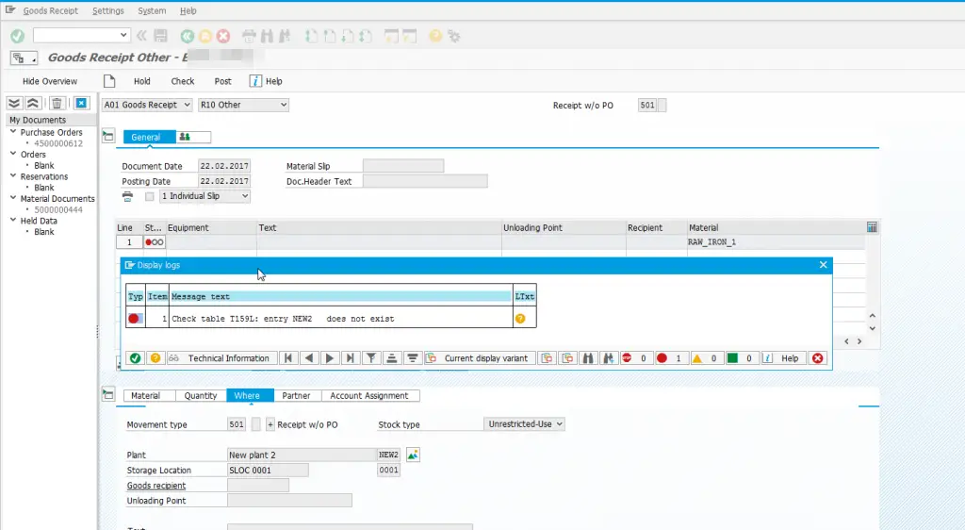This screenshot has width=965, height=530.
Task: Switch to the Quantity tab
Action: point(200,396)
